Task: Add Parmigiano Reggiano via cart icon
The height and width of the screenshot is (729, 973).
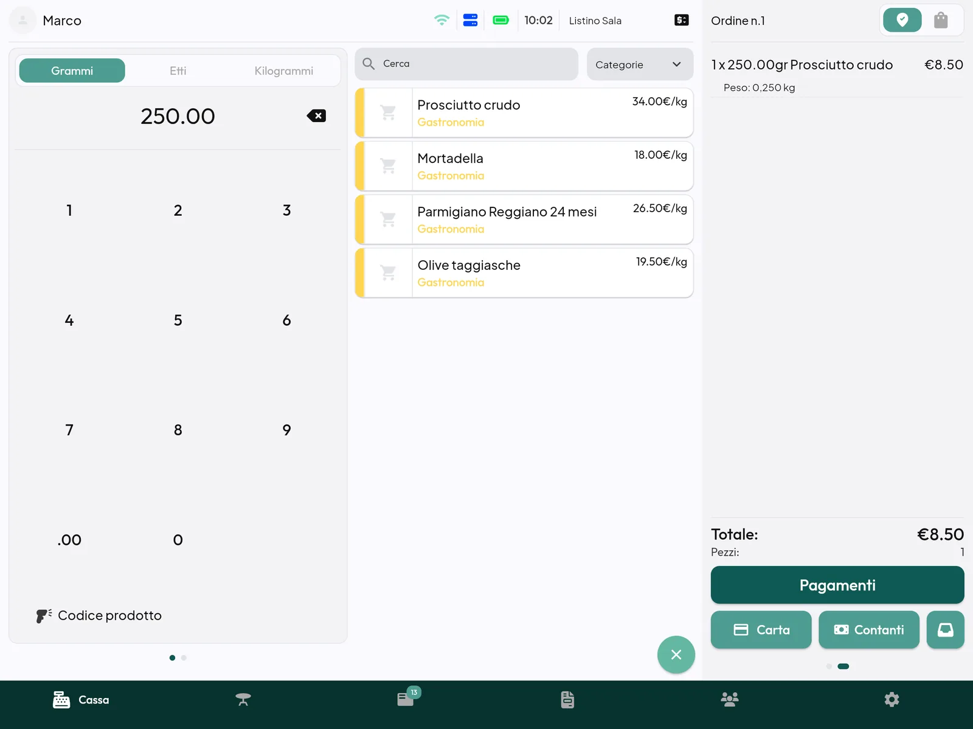Action: click(x=388, y=219)
